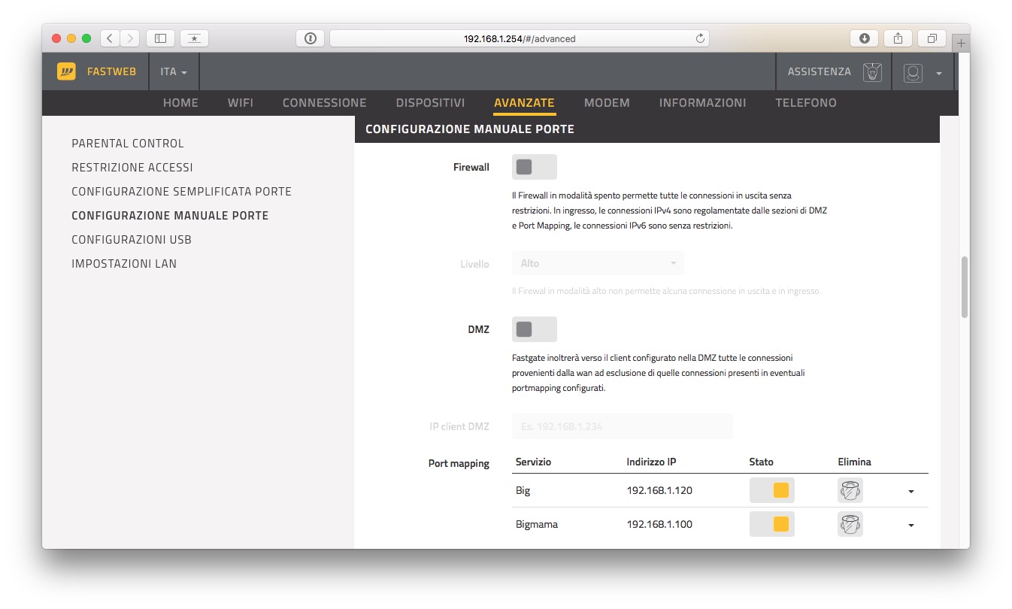Screen dimensions: 1012x609
Task: Go back to the previous page in Safari
Action: 110,38
